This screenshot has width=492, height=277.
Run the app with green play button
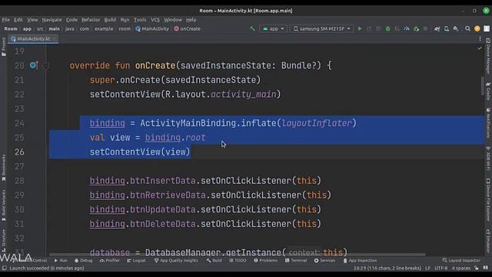[360, 28]
